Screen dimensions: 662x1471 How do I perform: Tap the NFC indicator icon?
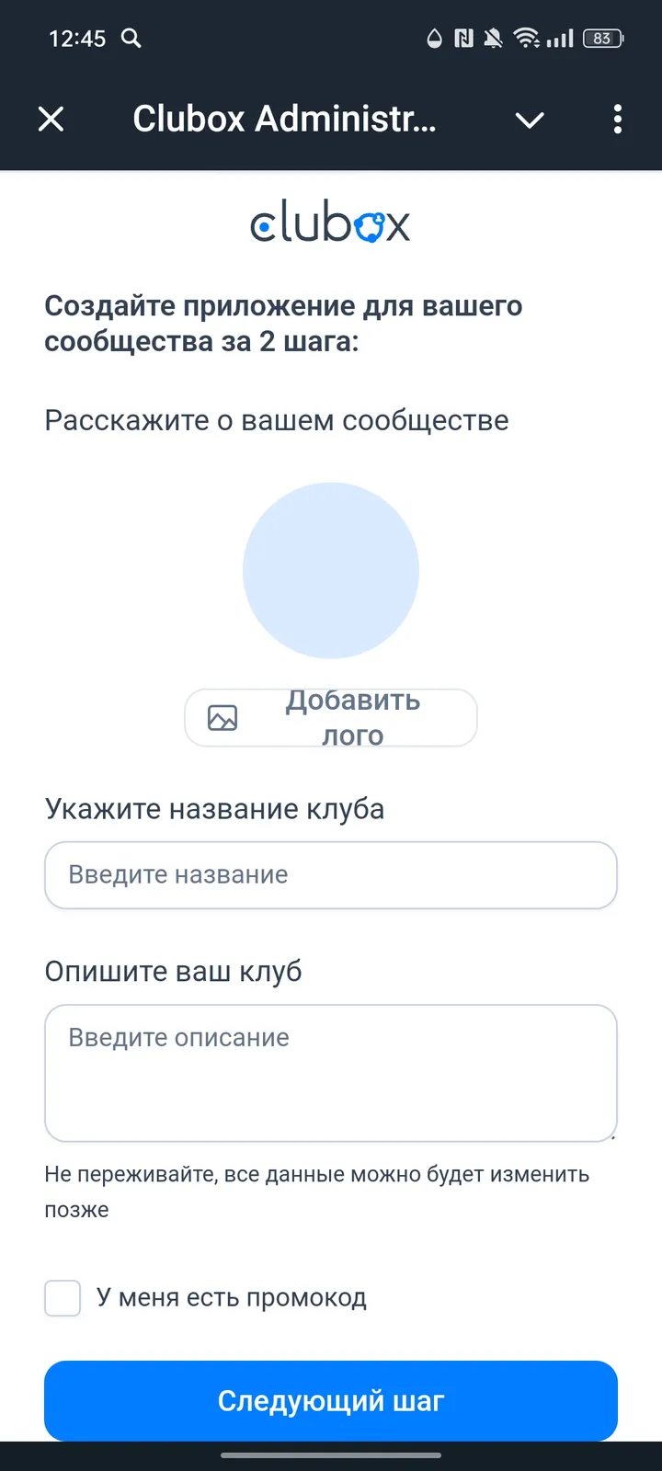pyautogui.click(x=462, y=39)
